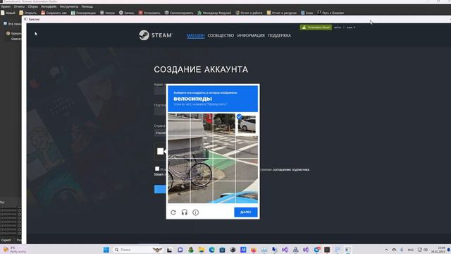Screen dimensions: 451x254
Task: Switch to the Скрипт tab at bottom left
Action: pyautogui.click(x=6, y=240)
